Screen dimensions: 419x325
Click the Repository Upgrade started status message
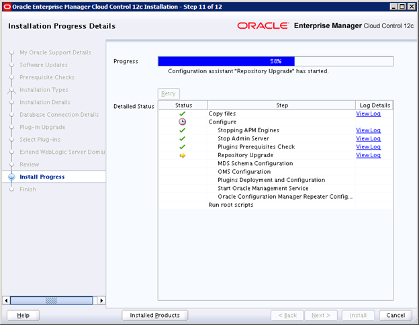point(248,71)
